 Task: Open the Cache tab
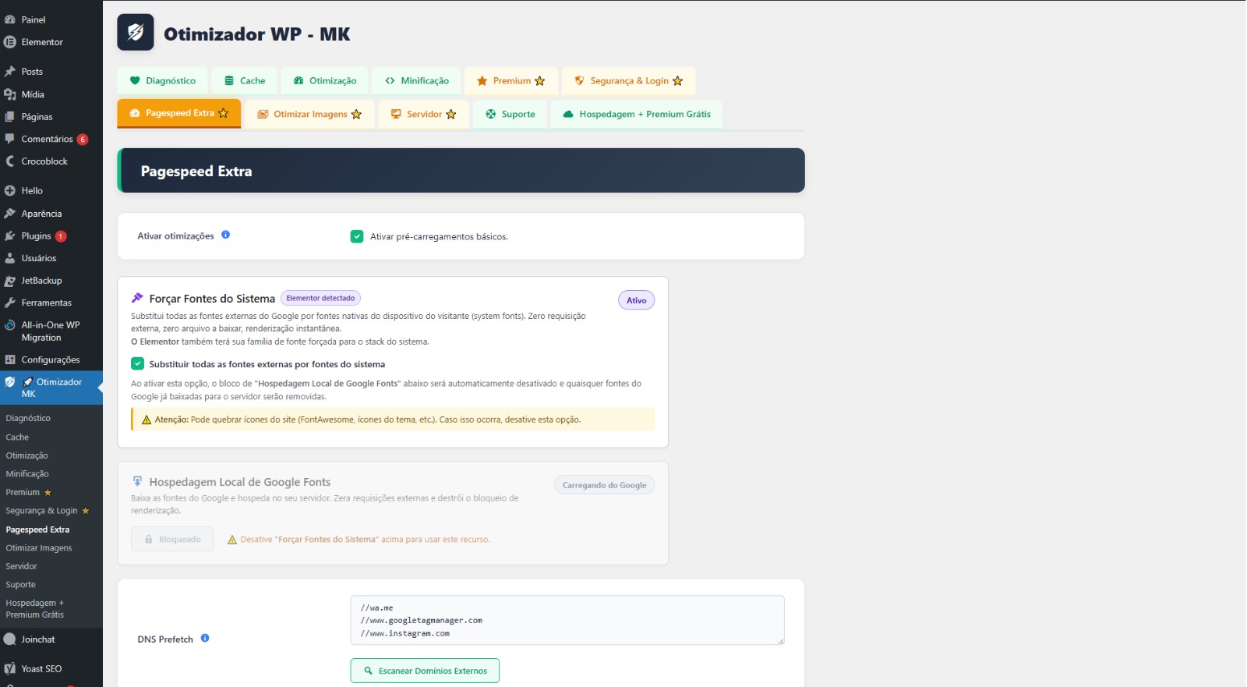[x=244, y=80]
